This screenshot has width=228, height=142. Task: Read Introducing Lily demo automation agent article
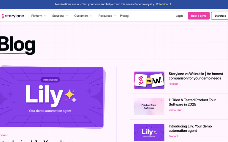pyautogui.click(x=190, y=128)
